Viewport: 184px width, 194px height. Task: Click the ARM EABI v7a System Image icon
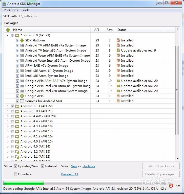(x=22, y=66)
